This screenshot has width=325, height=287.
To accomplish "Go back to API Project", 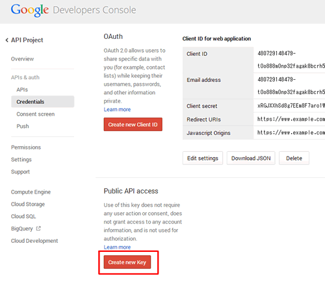I will pyautogui.click(x=27, y=40).
